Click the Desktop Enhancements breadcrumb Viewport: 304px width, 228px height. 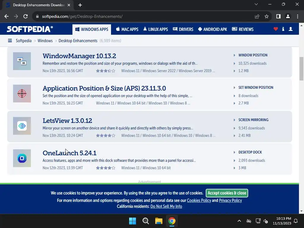tap(78, 41)
